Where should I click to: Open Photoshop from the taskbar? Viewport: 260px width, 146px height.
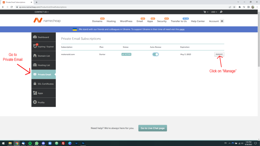pyautogui.click(x=83, y=143)
